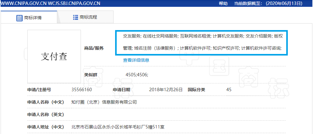
Task: Click the data cutoff date 2020年06月13日
Action: (x=284, y=3)
